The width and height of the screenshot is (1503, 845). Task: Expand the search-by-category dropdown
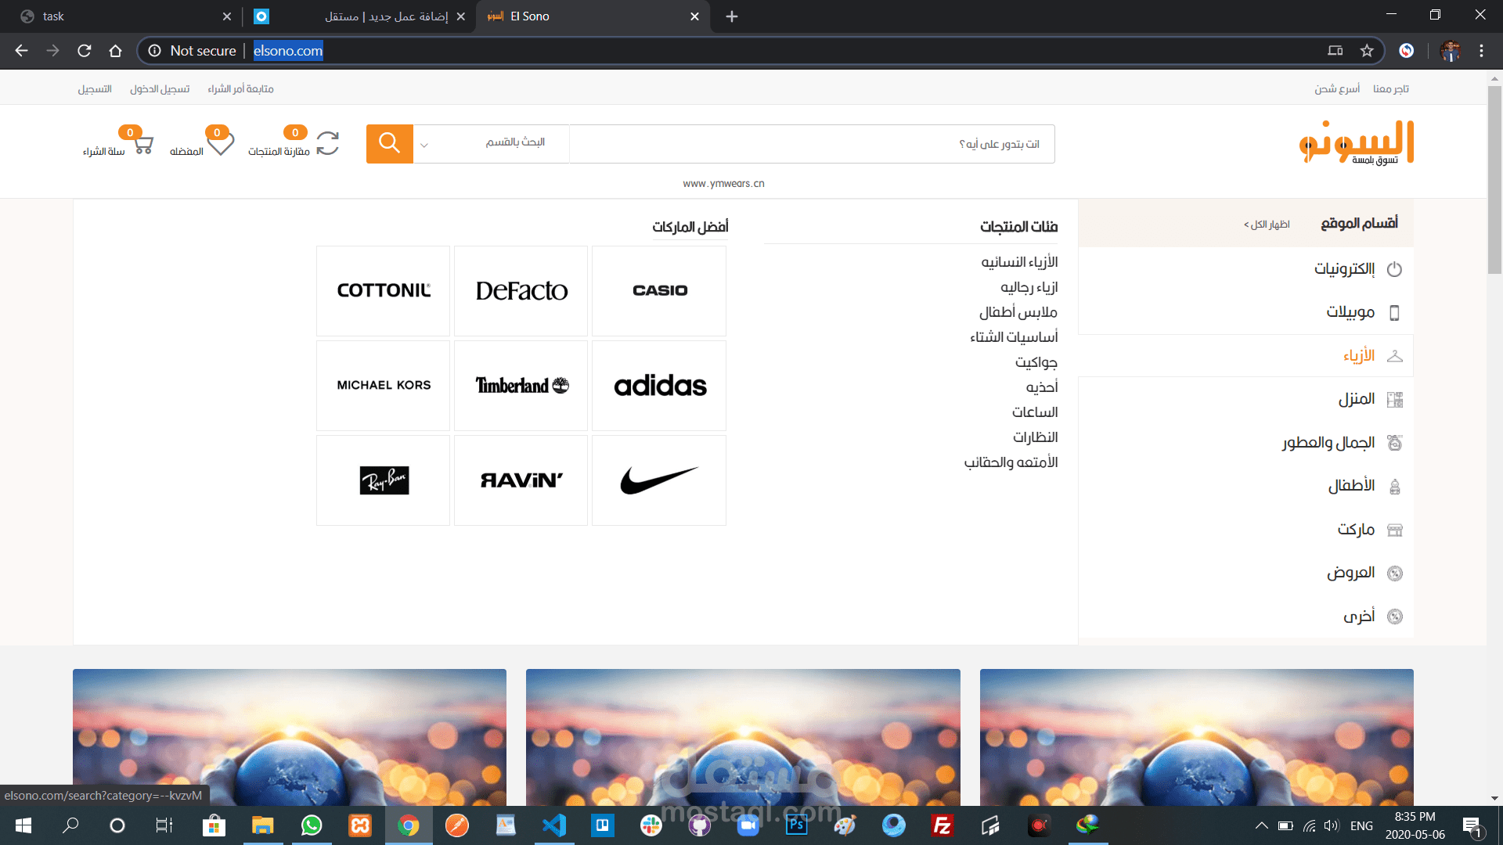pos(491,143)
